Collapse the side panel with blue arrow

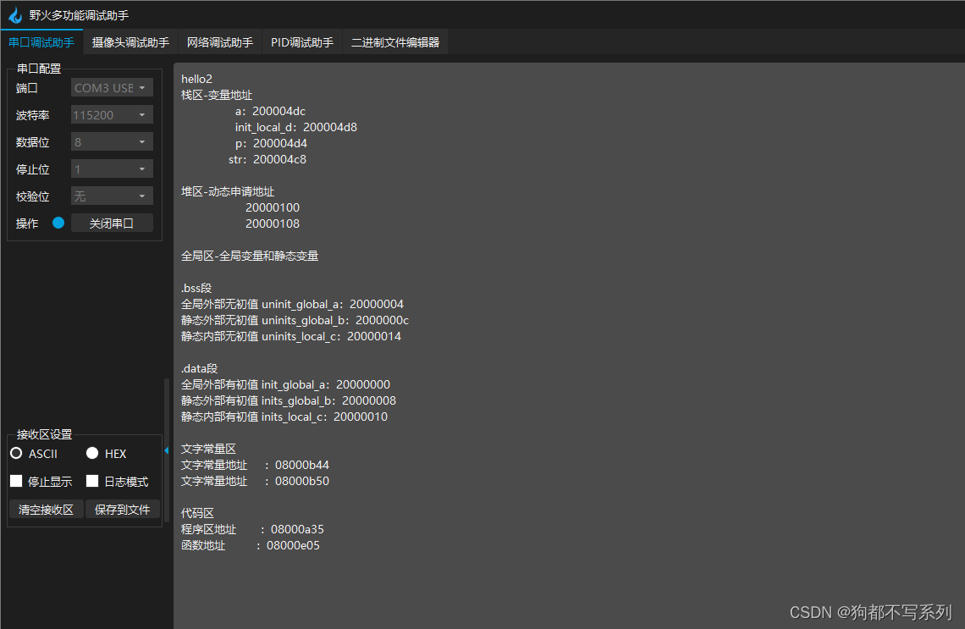[x=166, y=450]
